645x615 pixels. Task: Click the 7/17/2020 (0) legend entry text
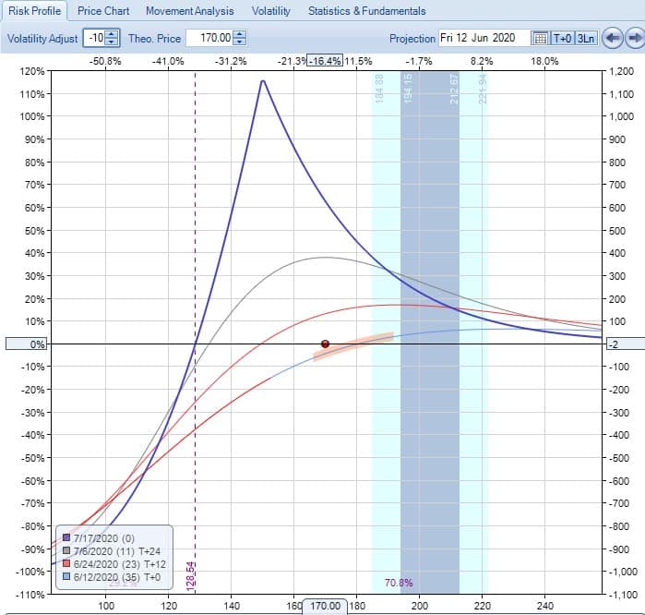(104, 538)
